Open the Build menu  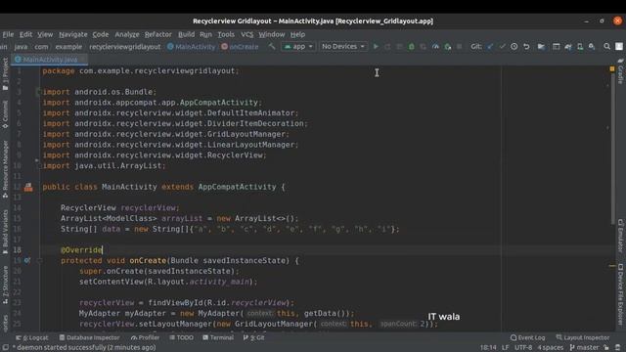point(186,34)
